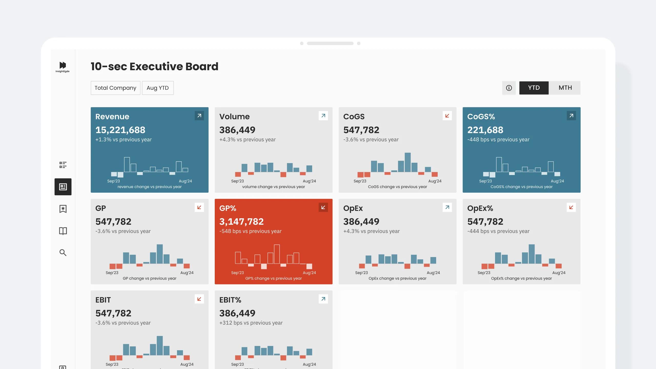Click the InsightEgde logo

pos(63,67)
